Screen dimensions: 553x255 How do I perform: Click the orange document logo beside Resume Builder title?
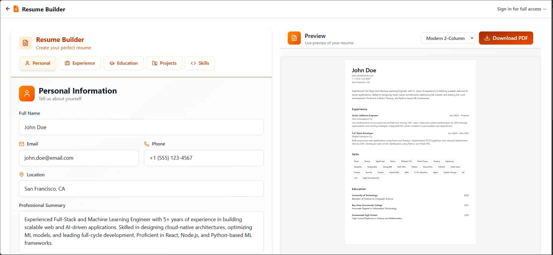point(16,9)
